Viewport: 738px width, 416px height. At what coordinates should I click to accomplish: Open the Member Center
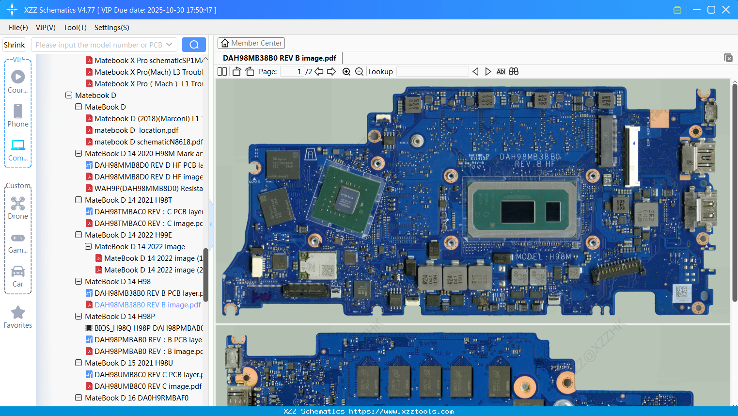[x=251, y=43]
